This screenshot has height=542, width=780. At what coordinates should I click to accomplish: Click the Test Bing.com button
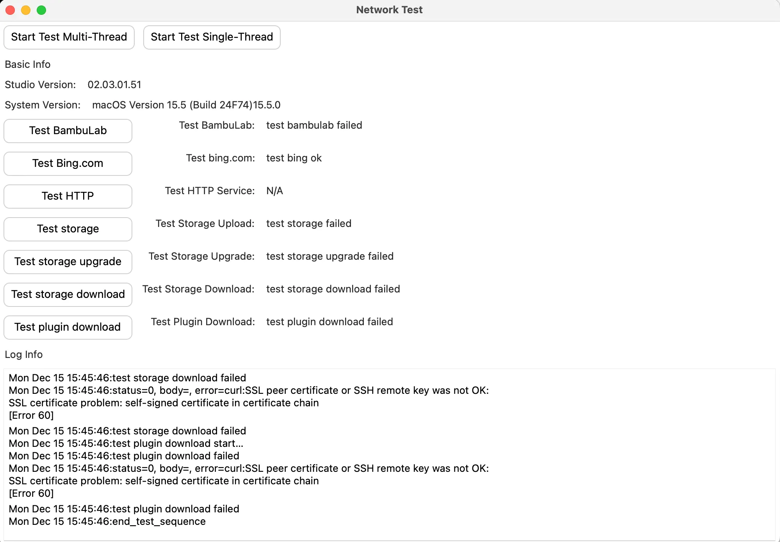pos(68,163)
